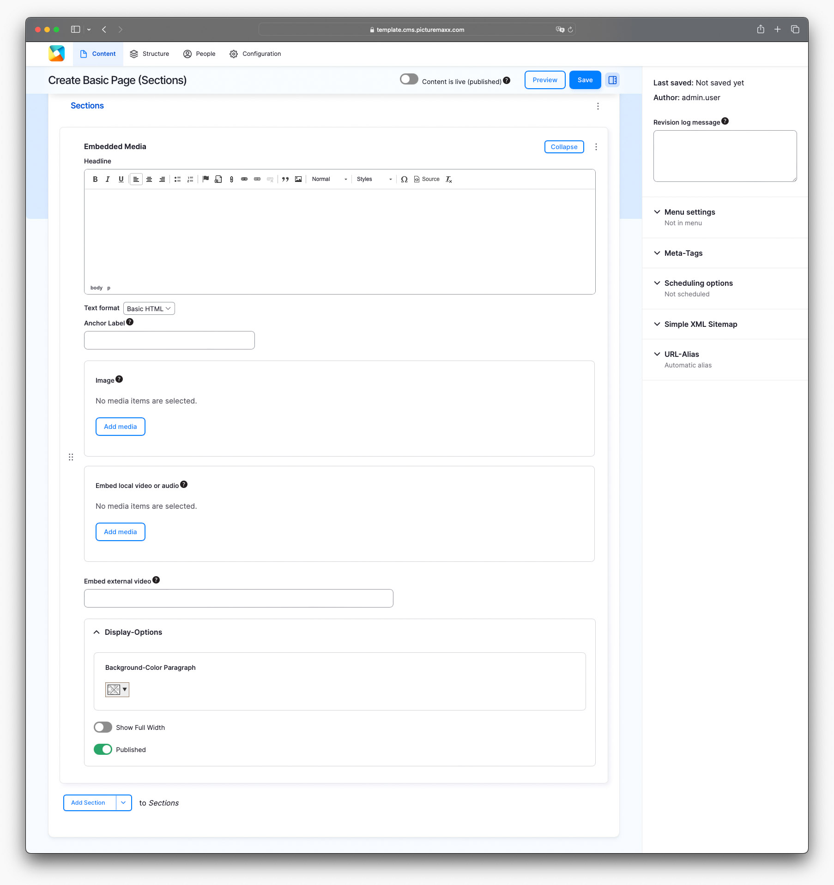
Task: Insert numbered list in editor
Action: [x=190, y=179]
